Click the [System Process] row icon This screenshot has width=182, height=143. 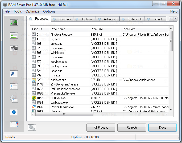pos(34,34)
